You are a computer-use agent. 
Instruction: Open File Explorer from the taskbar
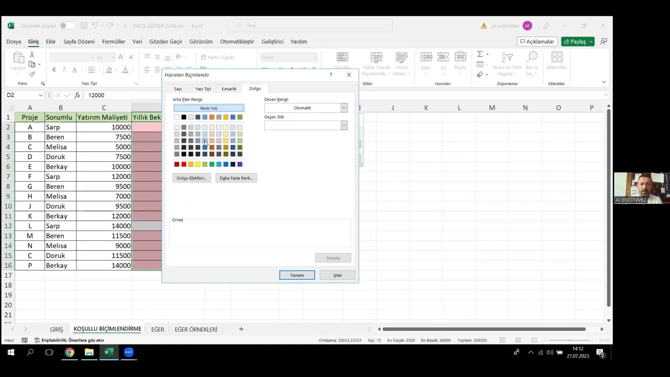(89, 352)
